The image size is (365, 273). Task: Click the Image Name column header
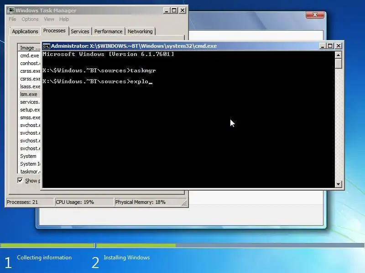click(x=29, y=48)
